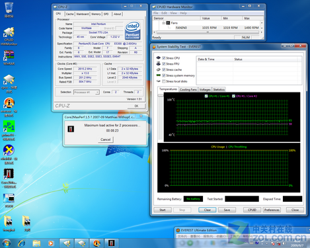Toggle Stress FPU checkbox

pyautogui.click(x=164, y=63)
